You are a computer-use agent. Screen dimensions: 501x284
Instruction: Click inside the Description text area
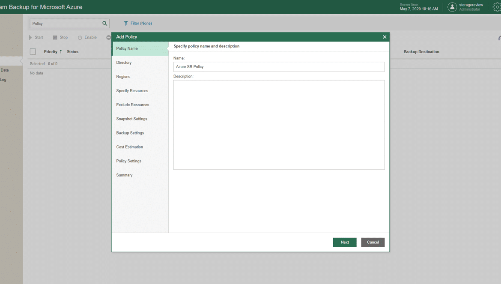[x=279, y=125]
